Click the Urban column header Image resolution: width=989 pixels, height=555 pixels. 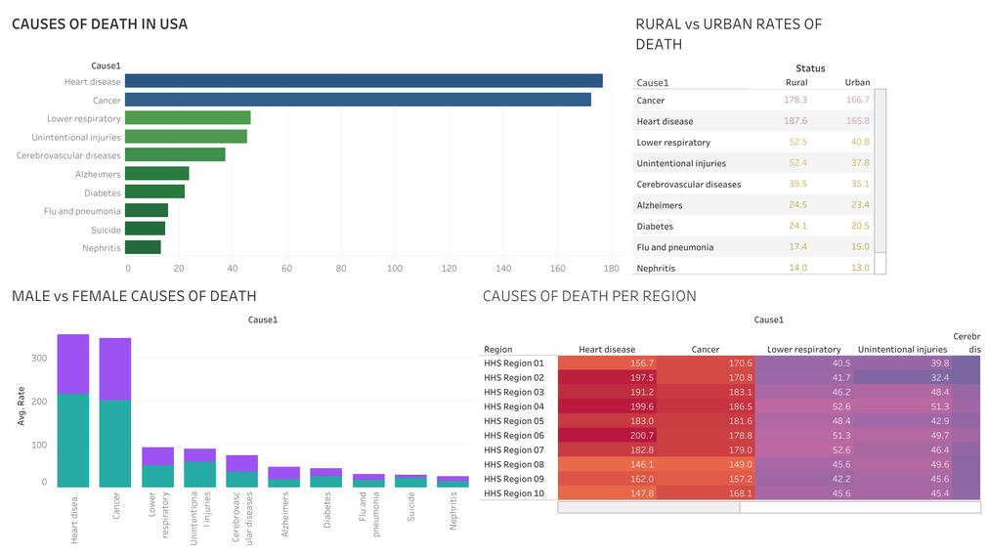pyautogui.click(x=856, y=83)
